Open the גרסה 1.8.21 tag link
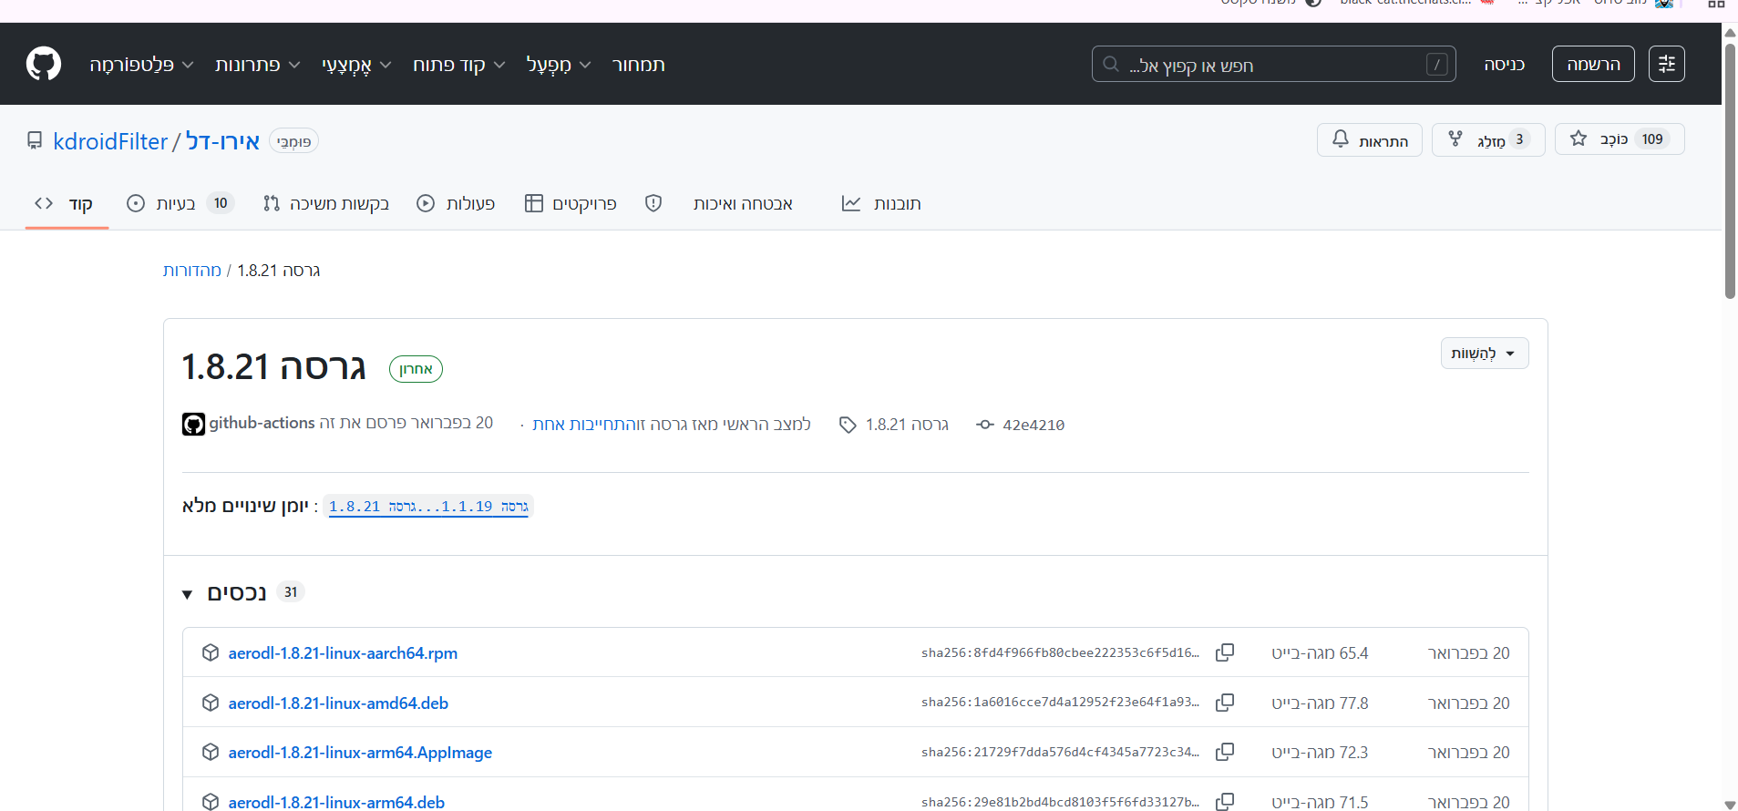The image size is (1738, 811). [x=907, y=425]
